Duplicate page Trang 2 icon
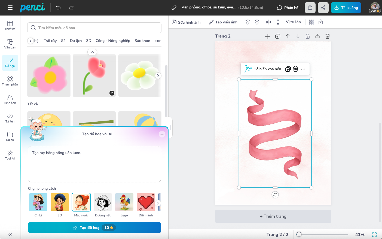Image resolution: width=382 pixels, height=239 pixels. [278, 36]
